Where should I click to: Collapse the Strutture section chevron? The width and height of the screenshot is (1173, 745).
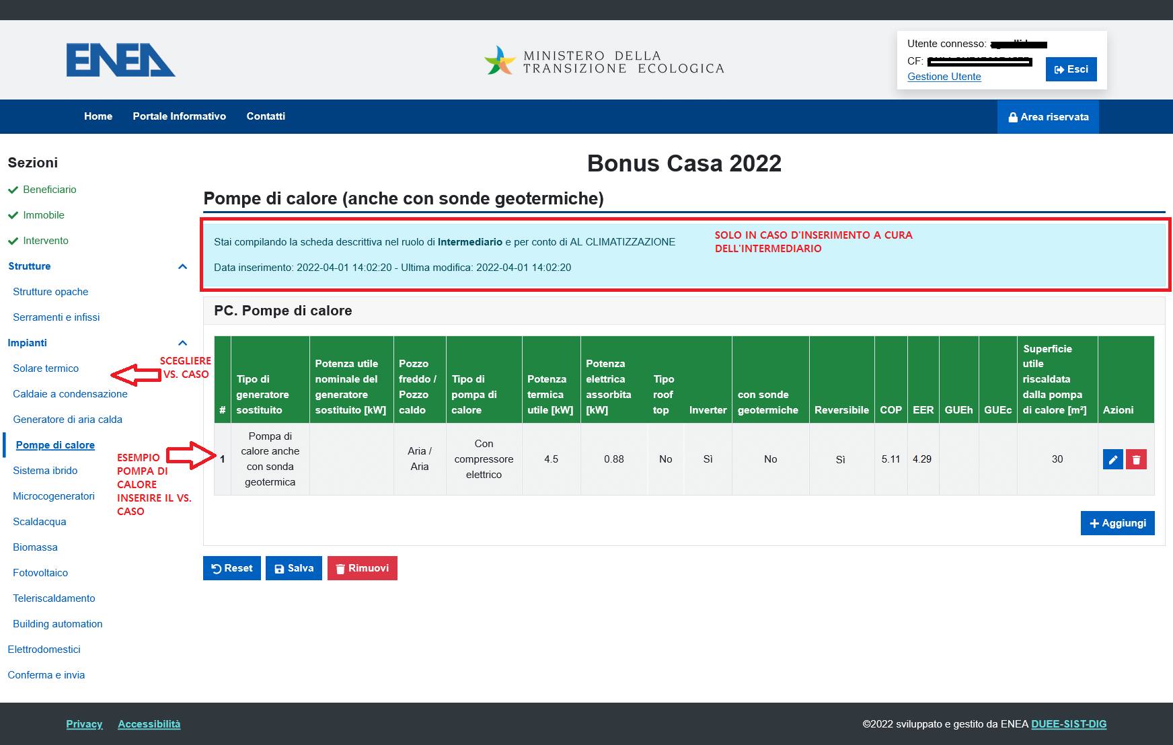[x=182, y=266]
